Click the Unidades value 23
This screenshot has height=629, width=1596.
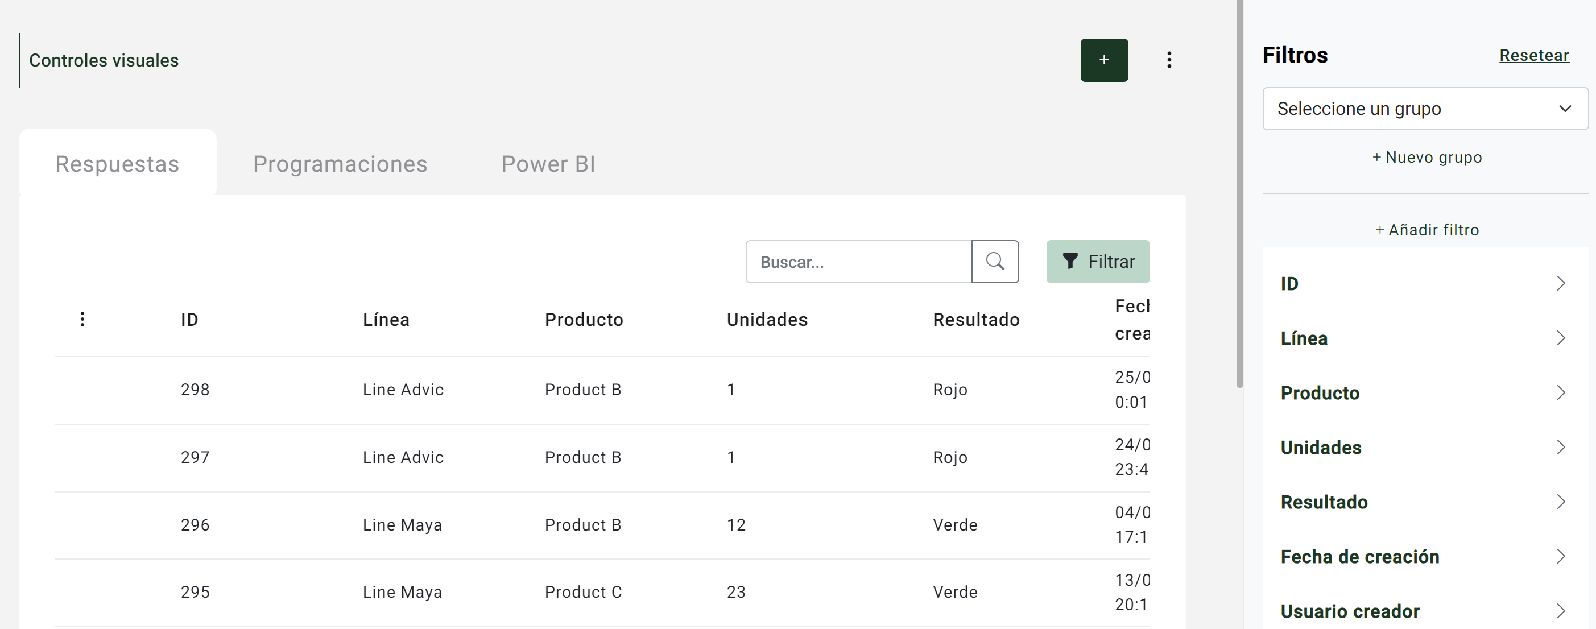tap(736, 593)
